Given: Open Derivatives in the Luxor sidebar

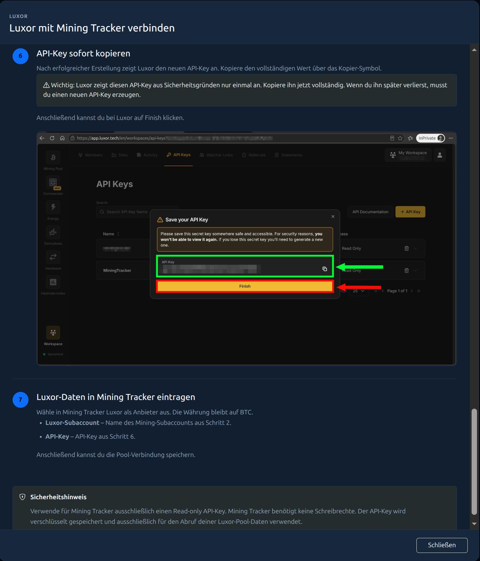Looking at the screenshot, I should tap(53, 235).
